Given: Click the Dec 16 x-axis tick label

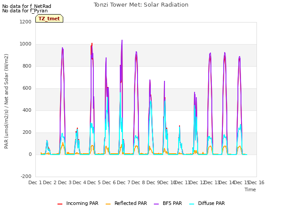Looking at the screenshot, I should click(256, 182).
